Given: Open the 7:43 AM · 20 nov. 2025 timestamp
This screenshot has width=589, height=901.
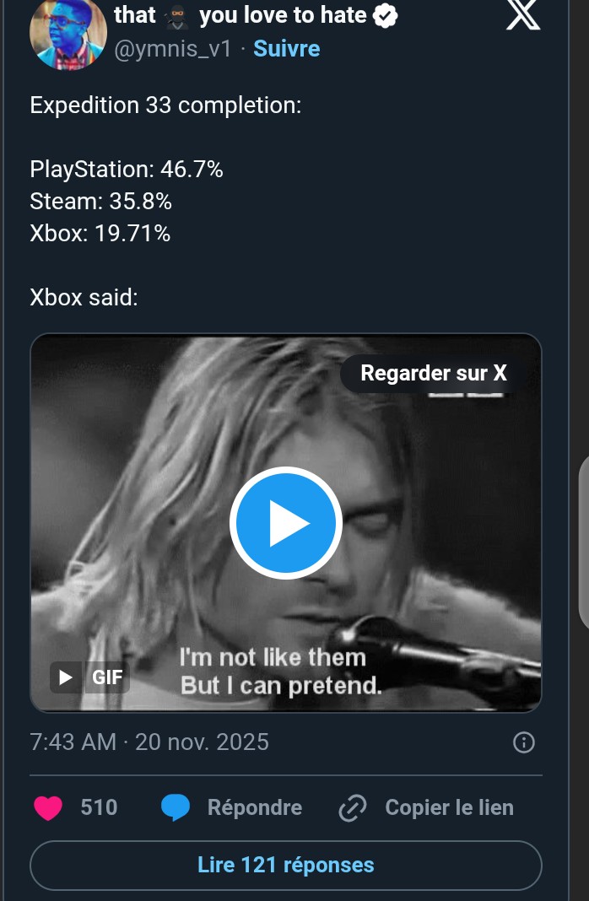Looking at the screenshot, I should coord(149,742).
